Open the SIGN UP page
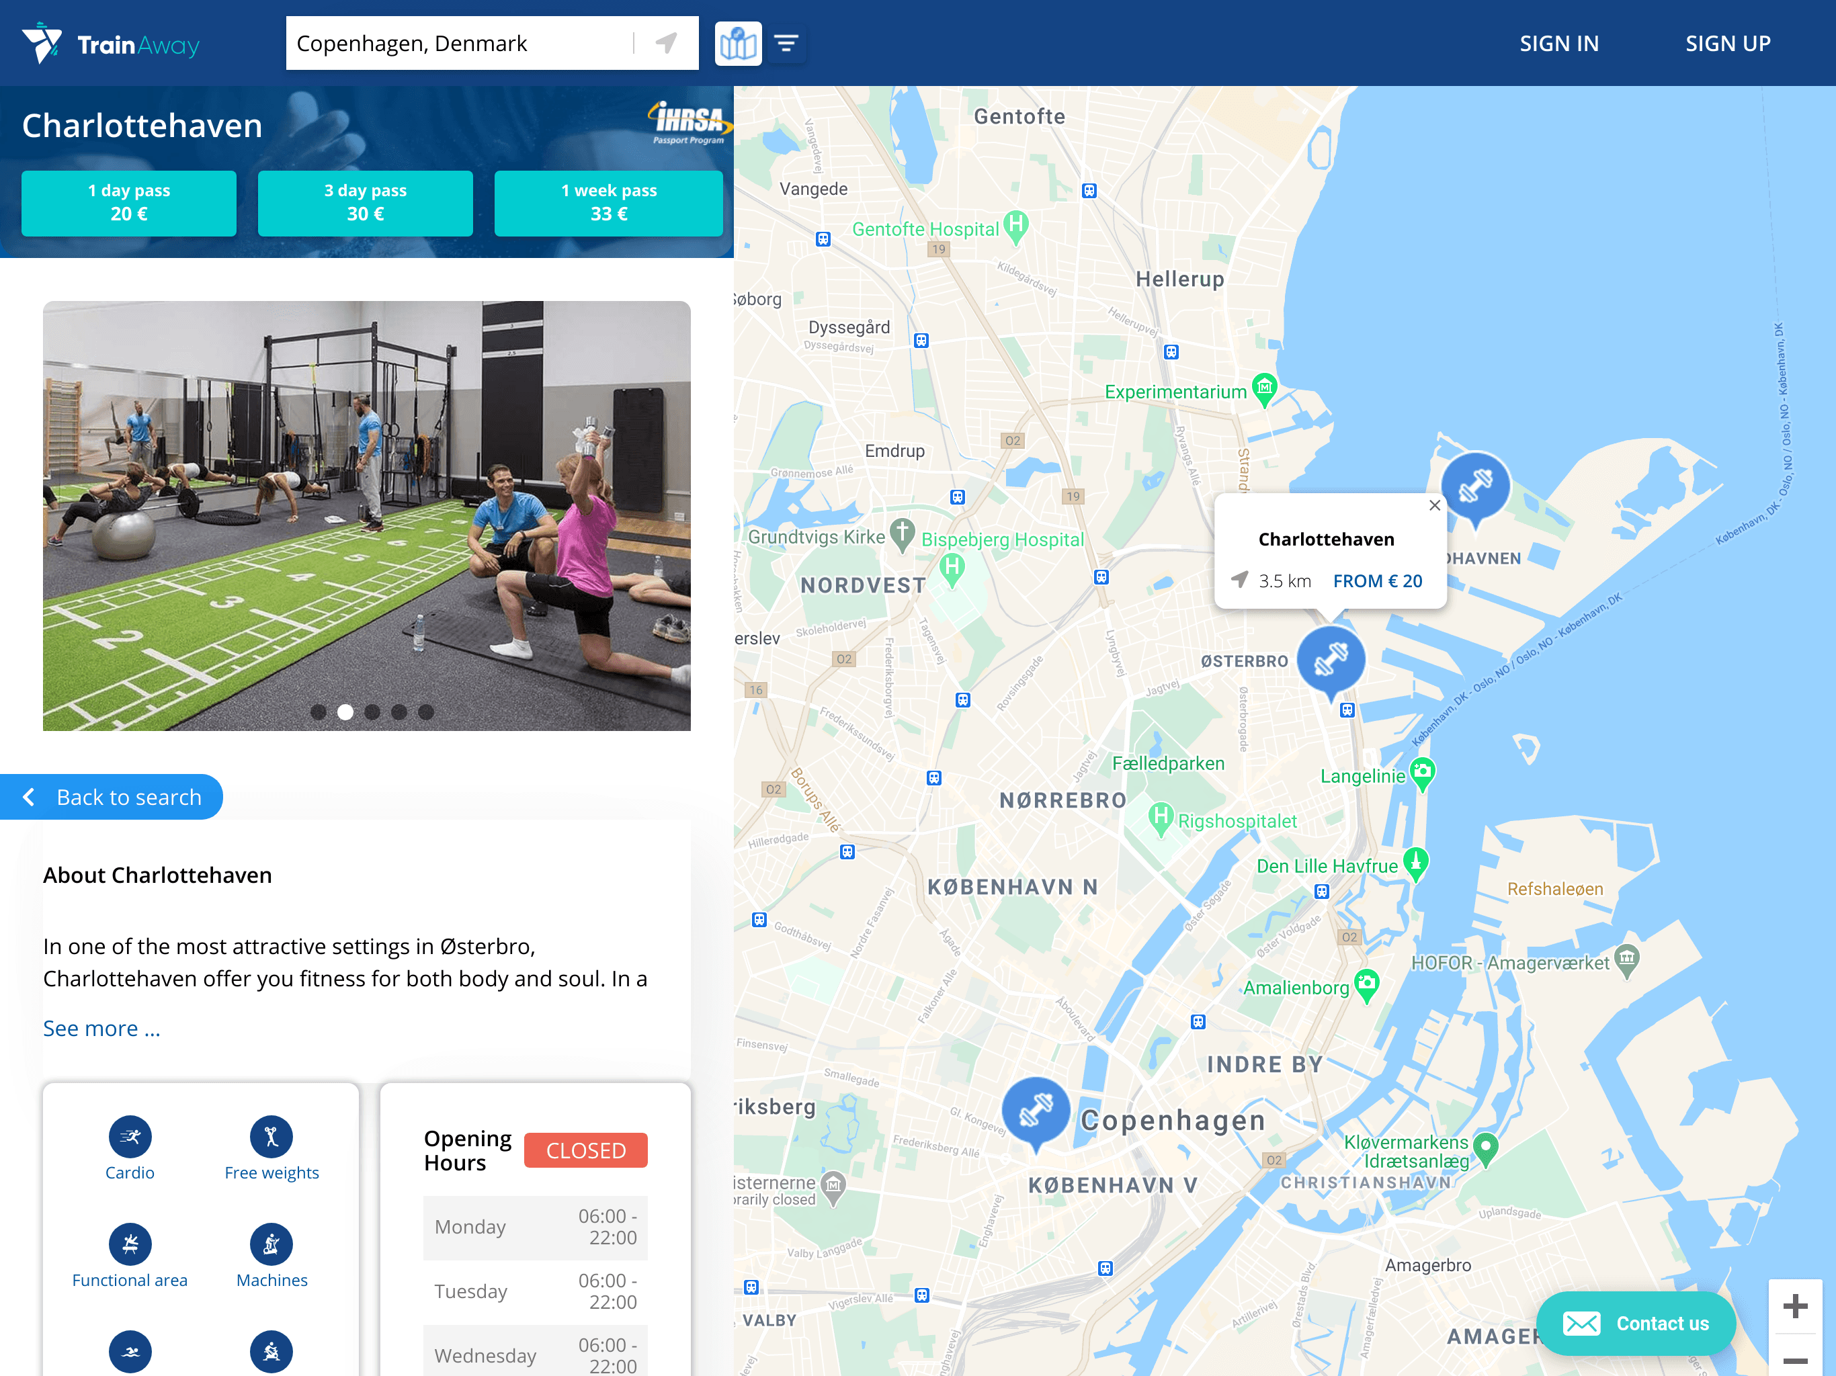The width and height of the screenshot is (1836, 1376). point(1727,42)
